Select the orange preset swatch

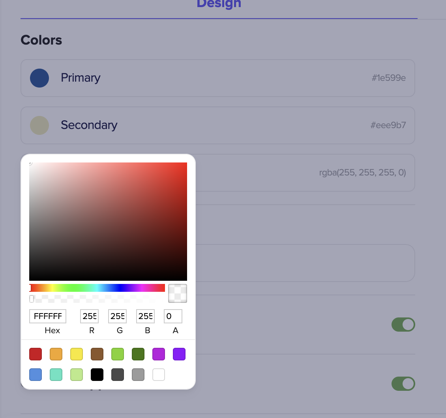pos(56,354)
